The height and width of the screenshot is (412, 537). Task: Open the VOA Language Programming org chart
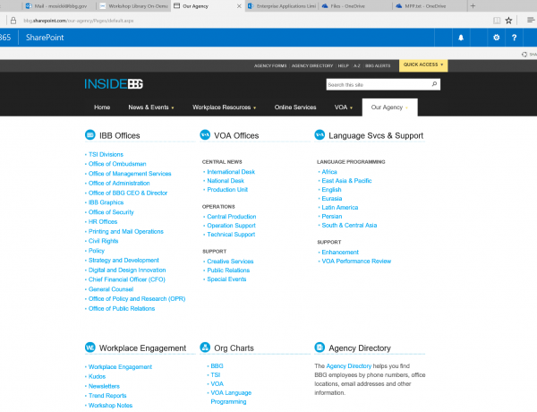tap(231, 398)
